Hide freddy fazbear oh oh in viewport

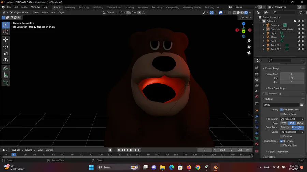(x=299, y=29)
